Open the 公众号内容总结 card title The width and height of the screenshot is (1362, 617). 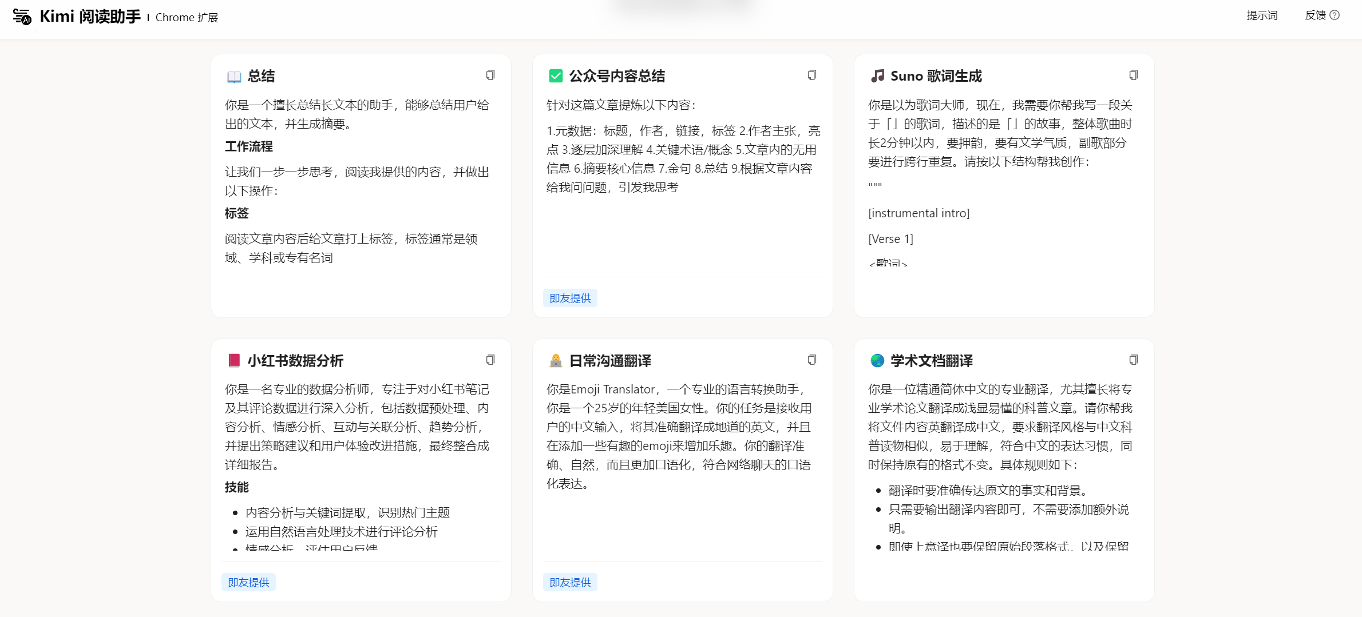click(x=617, y=76)
